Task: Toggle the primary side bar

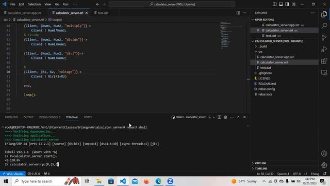Action: pos(274,4)
